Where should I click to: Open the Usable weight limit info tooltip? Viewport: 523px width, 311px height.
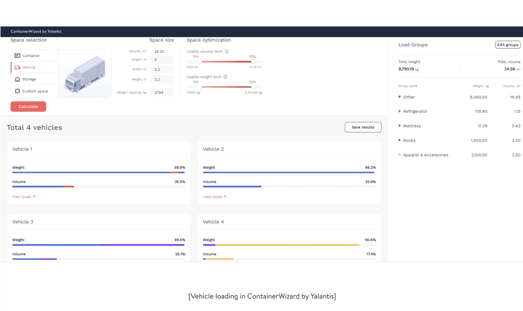click(x=226, y=77)
